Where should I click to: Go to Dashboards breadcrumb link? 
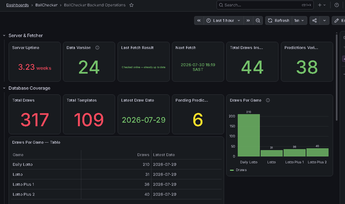17,5
